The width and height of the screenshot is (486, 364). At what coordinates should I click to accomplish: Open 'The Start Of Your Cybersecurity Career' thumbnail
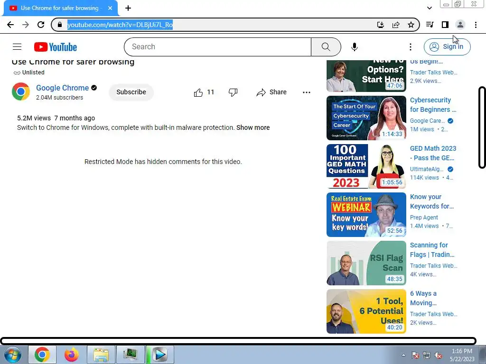point(366,118)
